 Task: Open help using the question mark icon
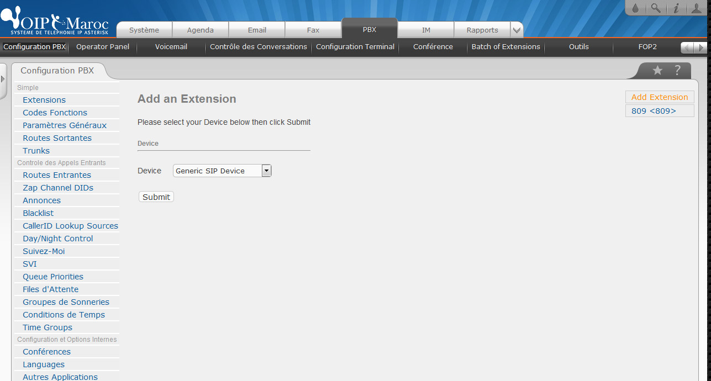point(677,70)
